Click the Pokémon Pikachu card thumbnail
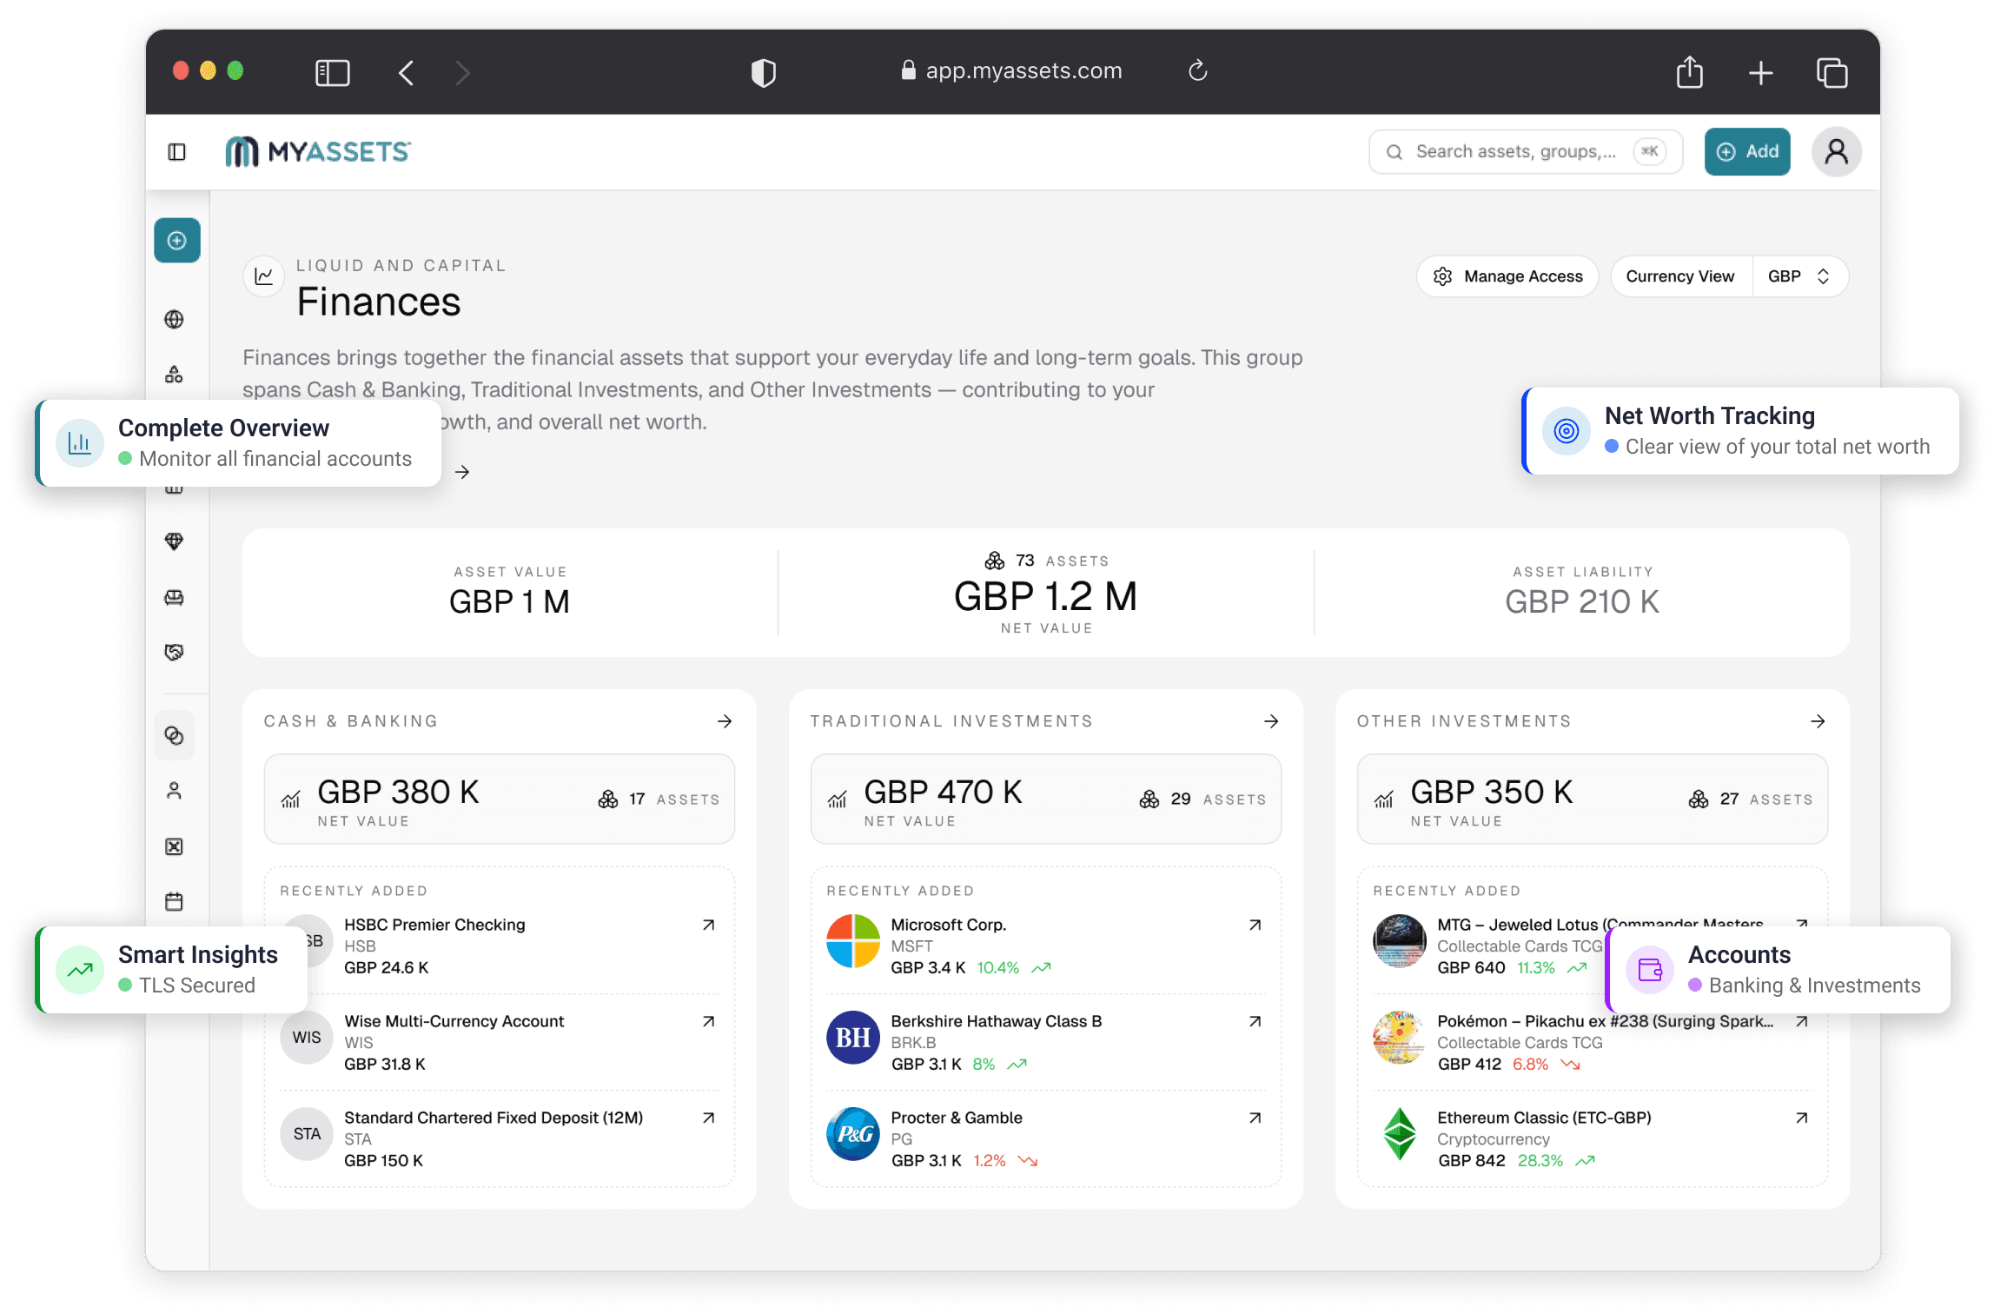This screenshot has width=1994, height=1314. [x=1400, y=1038]
